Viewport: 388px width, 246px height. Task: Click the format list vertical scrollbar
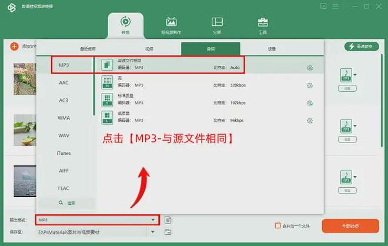click(94, 86)
